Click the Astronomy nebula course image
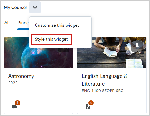The width and height of the screenshot is (150, 116). pyautogui.click(x=38, y=52)
